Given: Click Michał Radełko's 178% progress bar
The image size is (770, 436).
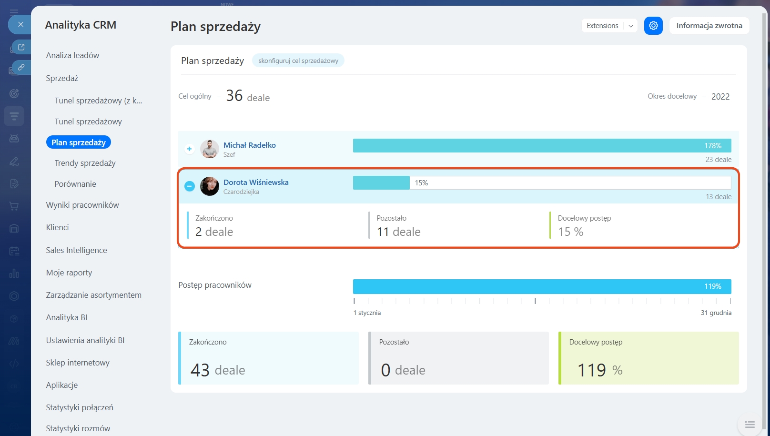Looking at the screenshot, I should coord(542,146).
